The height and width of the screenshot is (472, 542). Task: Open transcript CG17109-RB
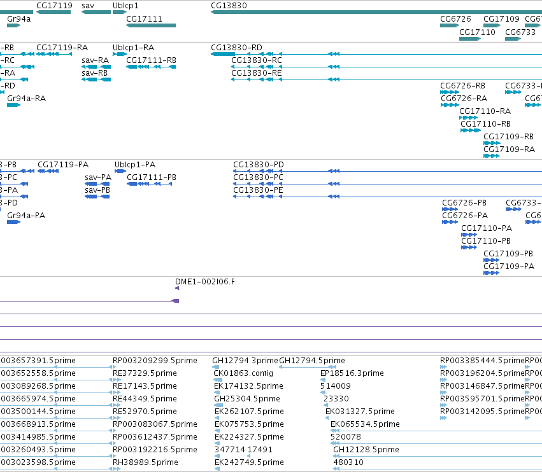pos(508,136)
